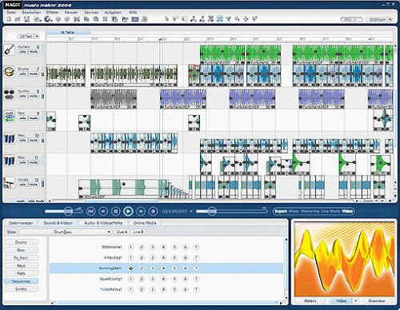Image resolution: width=400 pixels, height=310 pixels.
Task: Switch to the Online Media tab
Action: coord(145,223)
